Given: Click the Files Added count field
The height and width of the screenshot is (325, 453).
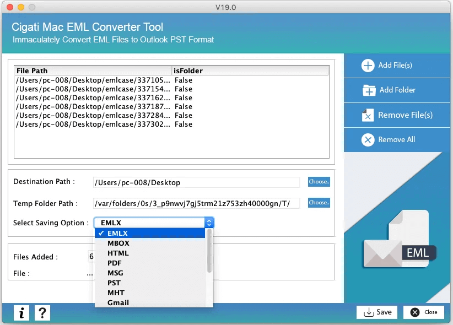Looking at the screenshot, I should pyautogui.click(x=91, y=257).
